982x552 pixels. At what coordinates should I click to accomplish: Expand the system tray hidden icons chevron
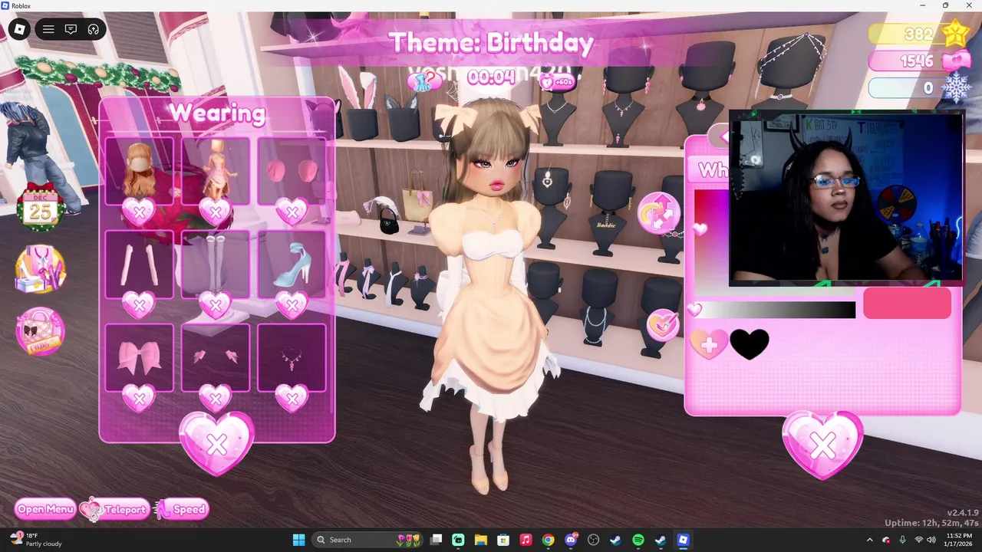869,540
